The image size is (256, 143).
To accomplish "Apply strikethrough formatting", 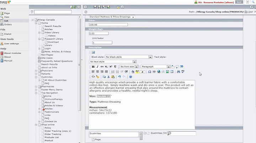I will (x=102, y=67).
